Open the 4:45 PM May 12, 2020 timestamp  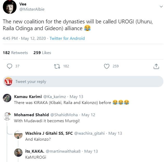click(x=24, y=38)
